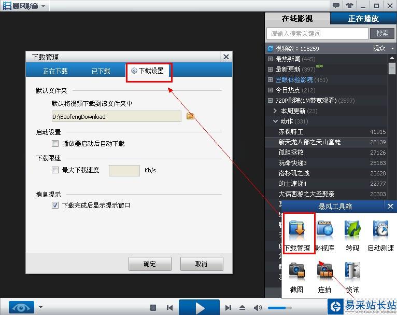Viewport: 397px width, 315px height.
Task: Open dropdown arrow next to eye button
Action: (40, 307)
